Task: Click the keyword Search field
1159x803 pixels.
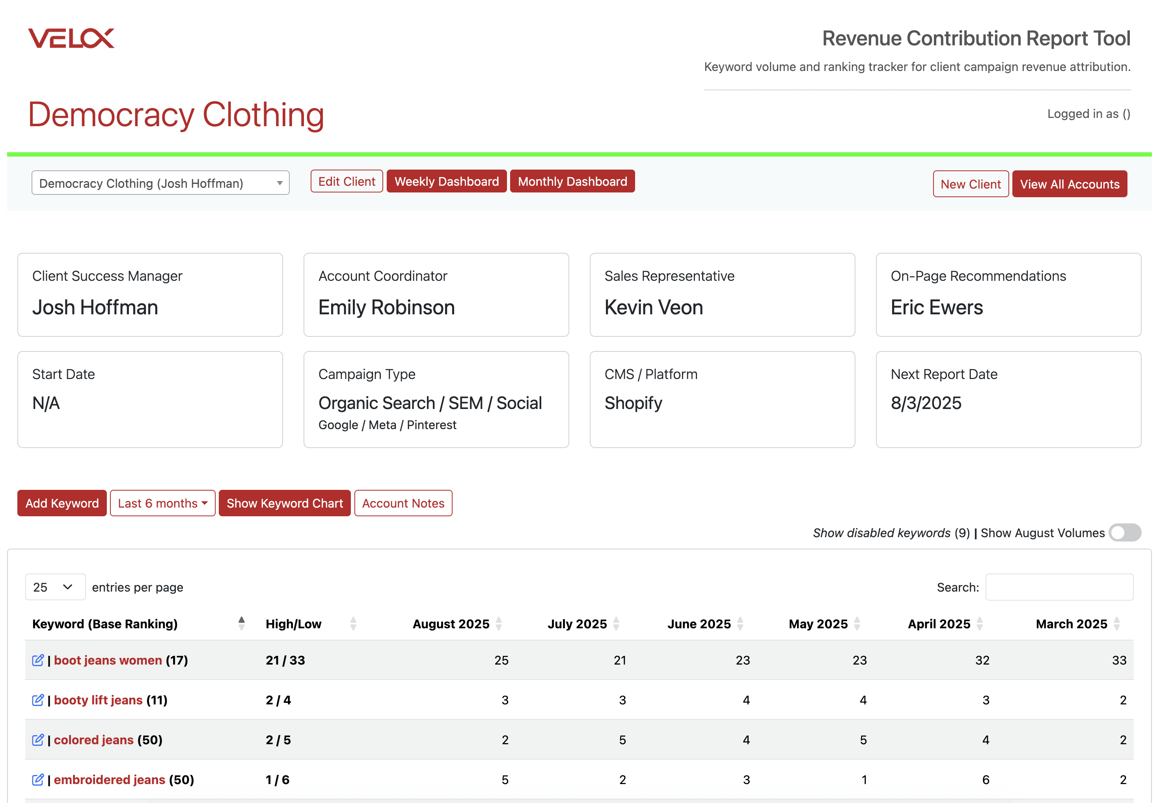Action: [x=1059, y=587]
